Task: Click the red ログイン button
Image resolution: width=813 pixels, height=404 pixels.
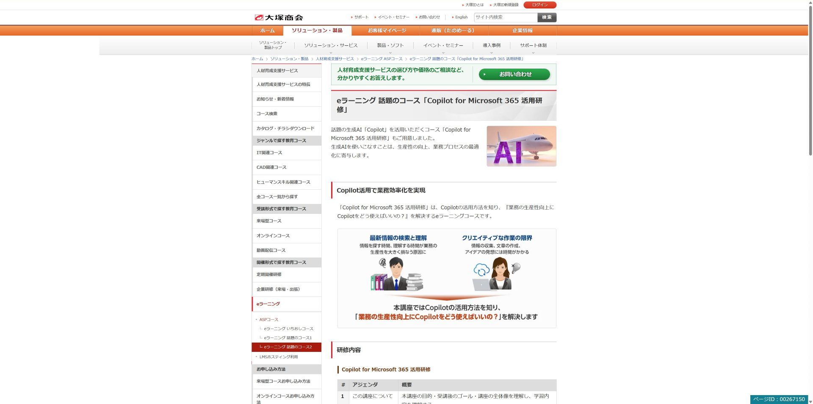Action: click(x=540, y=5)
